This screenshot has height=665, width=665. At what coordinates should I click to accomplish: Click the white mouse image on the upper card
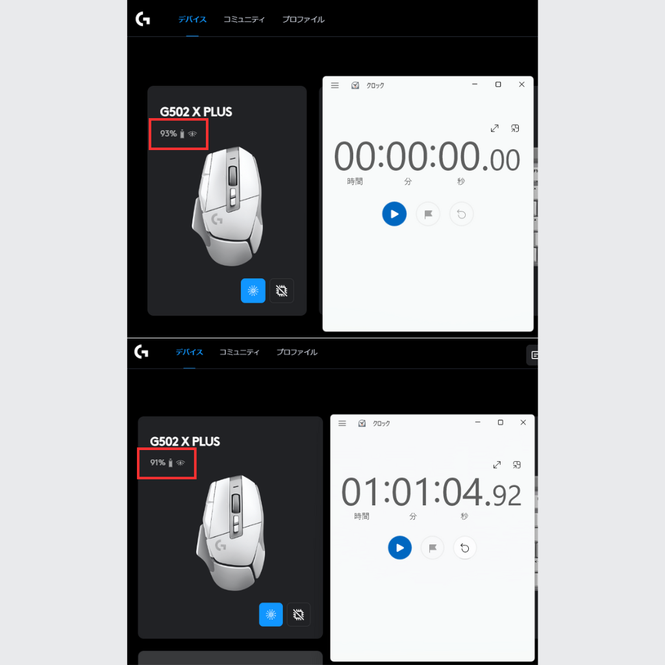(x=229, y=207)
